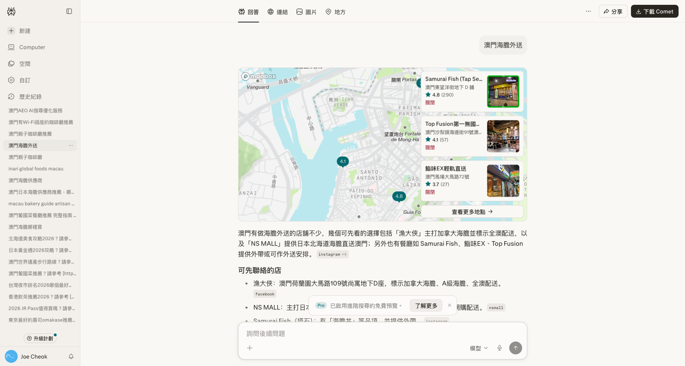Switch to the 連結 tab

click(x=278, y=12)
